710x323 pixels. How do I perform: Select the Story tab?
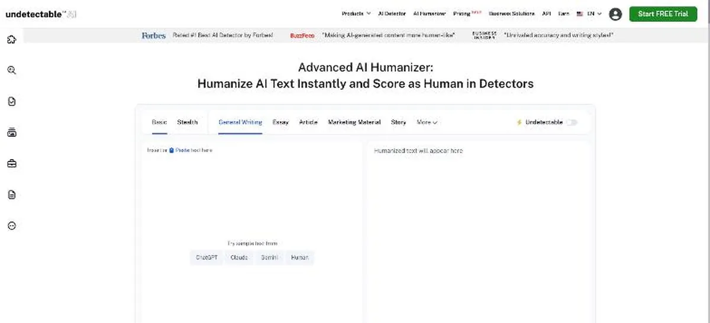[x=398, y=122]
